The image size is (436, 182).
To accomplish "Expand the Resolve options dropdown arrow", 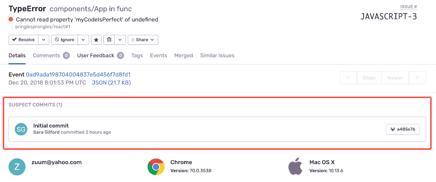I will tap(44, 40).
